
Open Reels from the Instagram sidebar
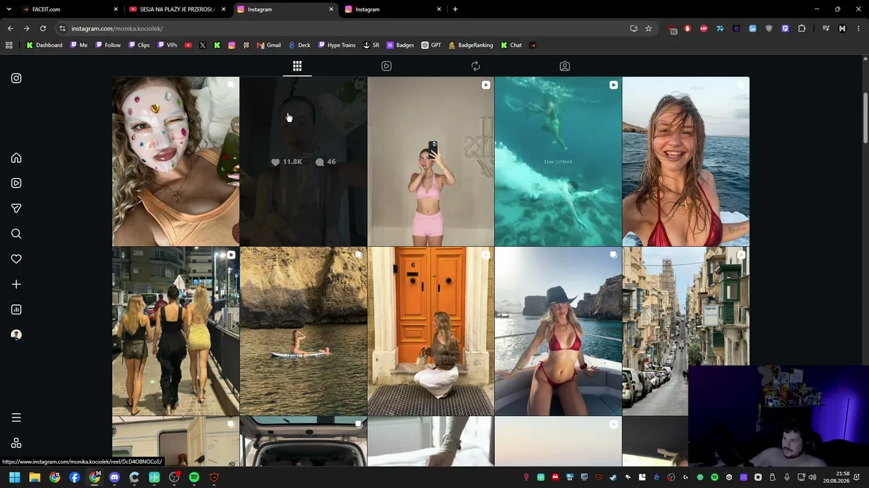coord(16,183)
